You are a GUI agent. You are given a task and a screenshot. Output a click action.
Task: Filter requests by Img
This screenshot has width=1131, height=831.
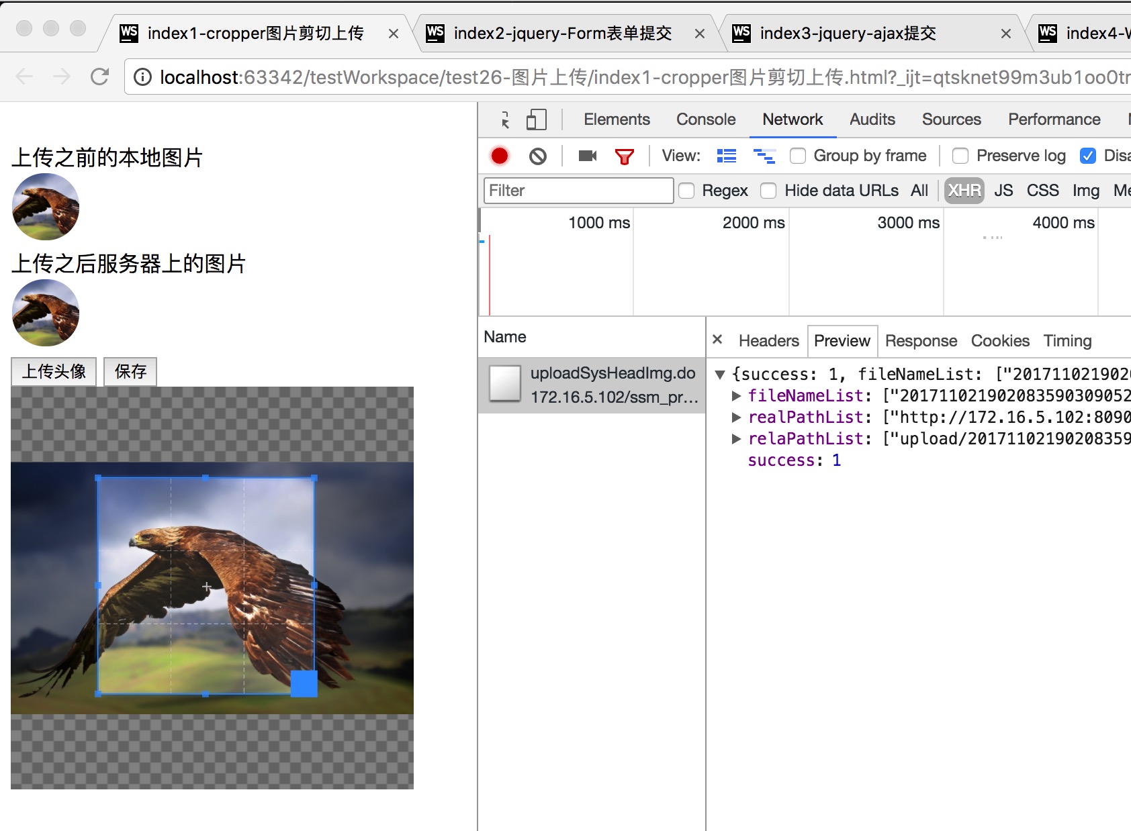click(1086, 191)
